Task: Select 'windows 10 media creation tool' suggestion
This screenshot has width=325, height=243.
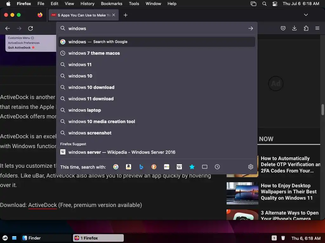Action: click(x=157, y=121)
